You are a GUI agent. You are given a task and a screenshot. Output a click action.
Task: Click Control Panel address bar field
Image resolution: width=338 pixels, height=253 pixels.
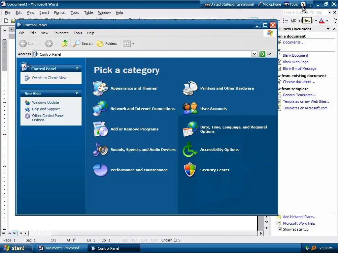[142, 54]
